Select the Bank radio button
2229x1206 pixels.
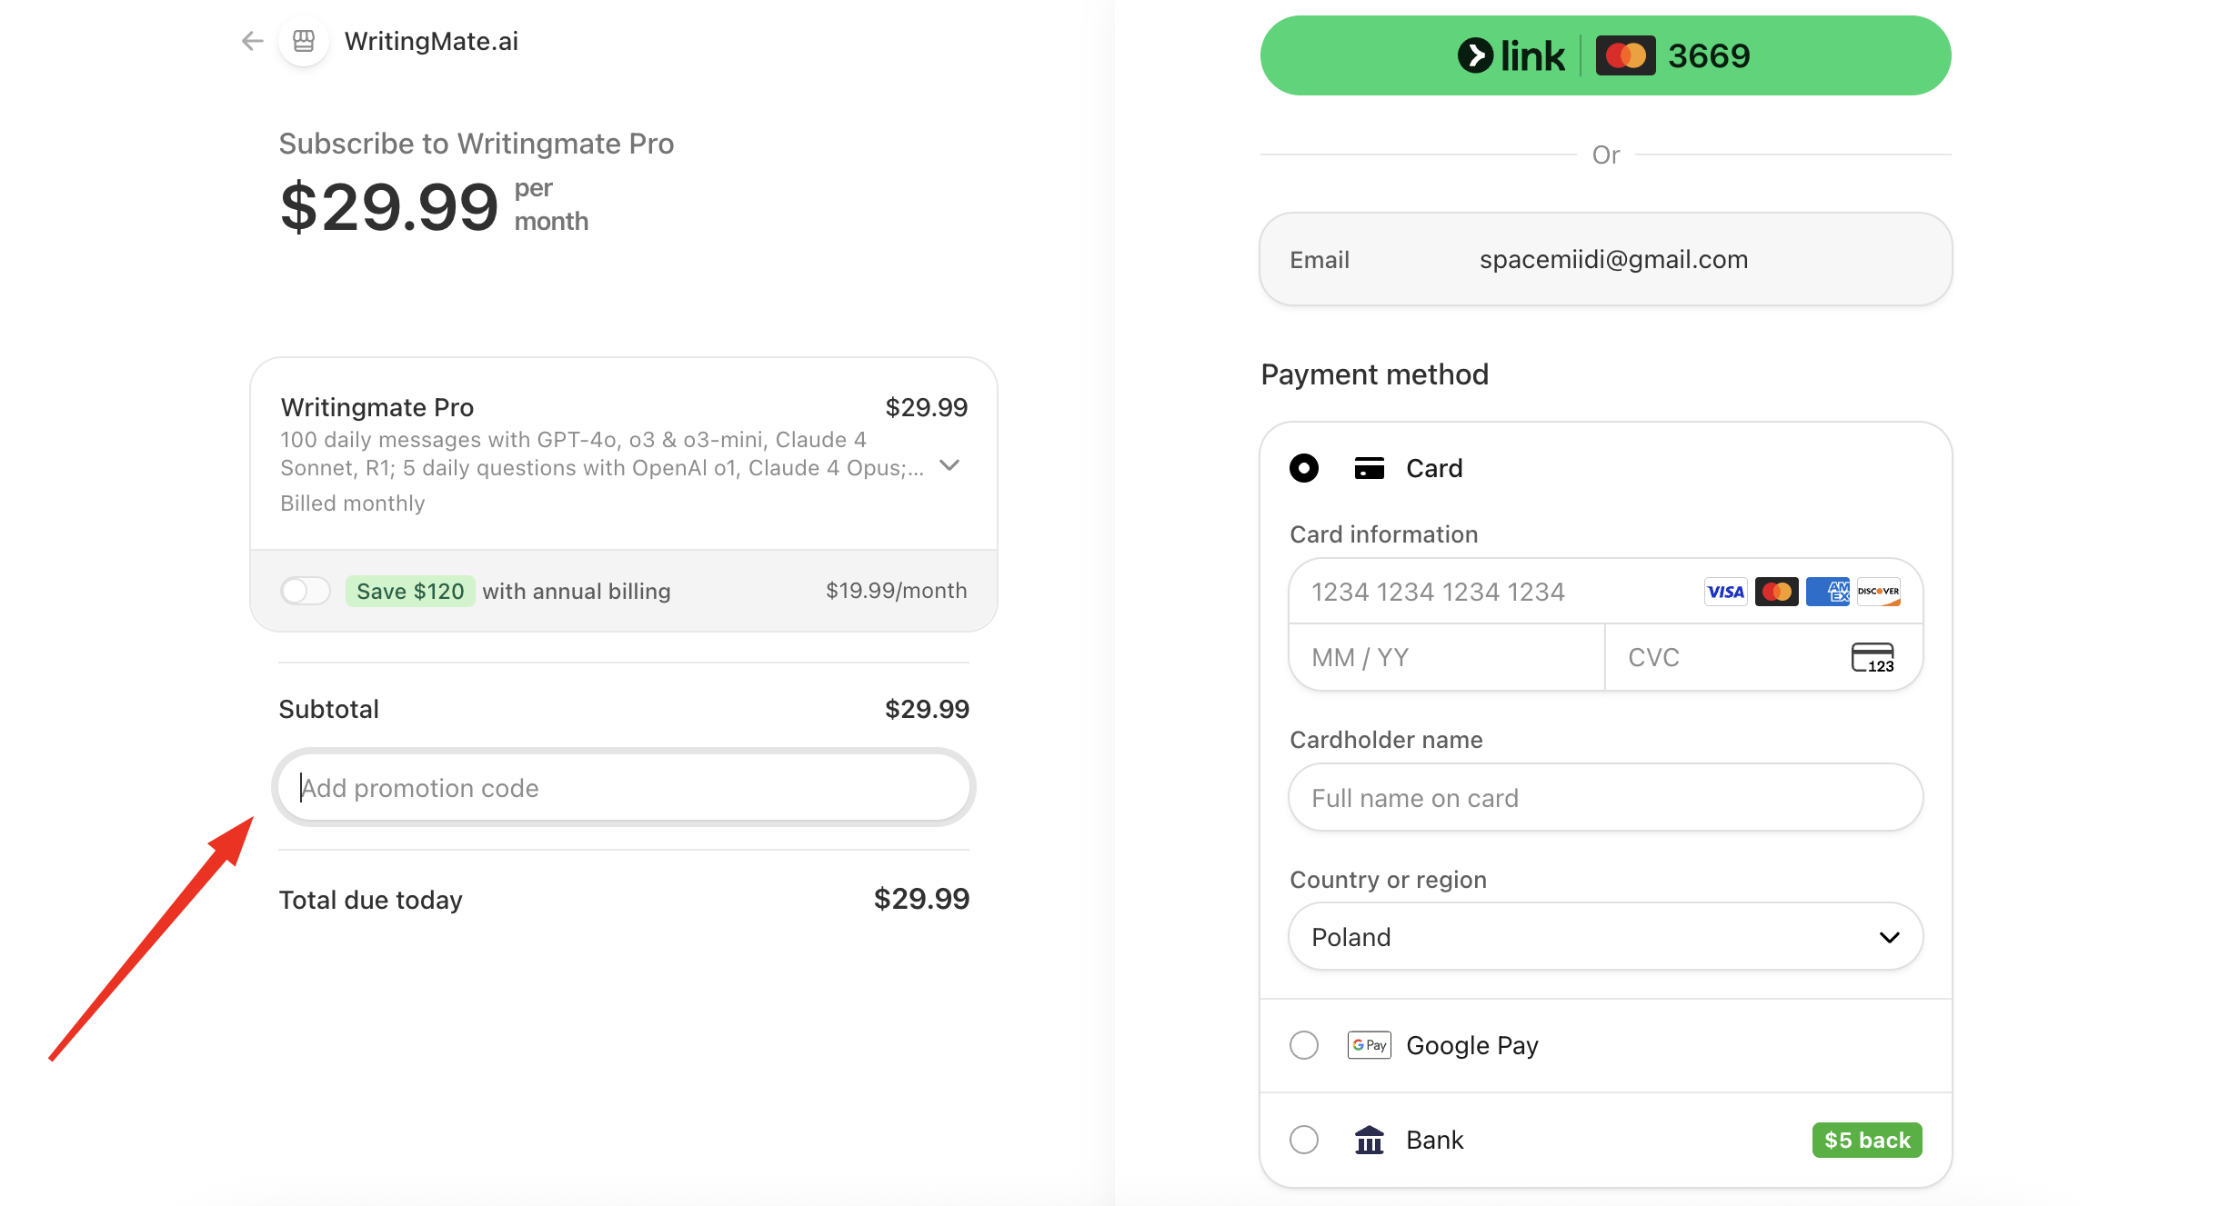(x=1304, y=1140)
